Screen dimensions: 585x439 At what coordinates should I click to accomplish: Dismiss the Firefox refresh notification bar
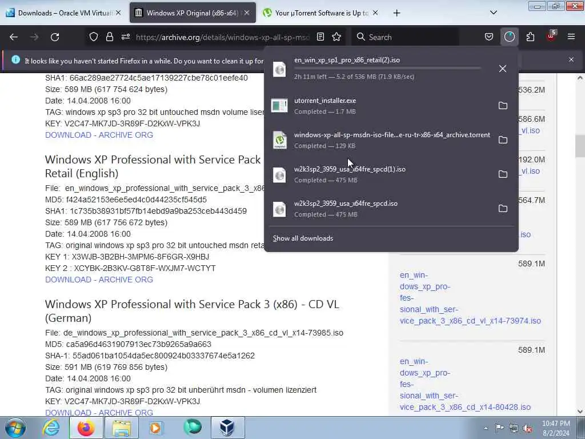coord(571,59)
